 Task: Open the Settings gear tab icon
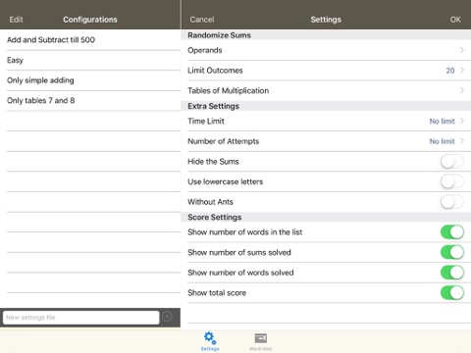[x=210, y=338]
